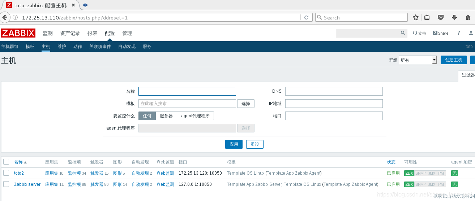Click the IPMI badge for toto2
475x201 pixels.
pyautogui.click(x=441, y=173)
